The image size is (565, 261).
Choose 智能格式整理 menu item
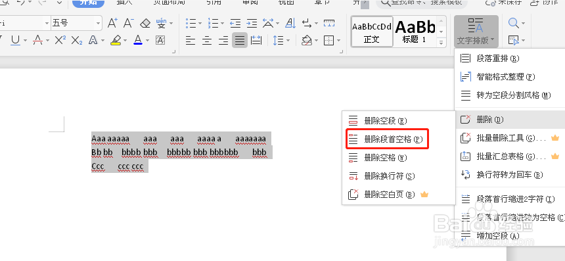(510, 77)
